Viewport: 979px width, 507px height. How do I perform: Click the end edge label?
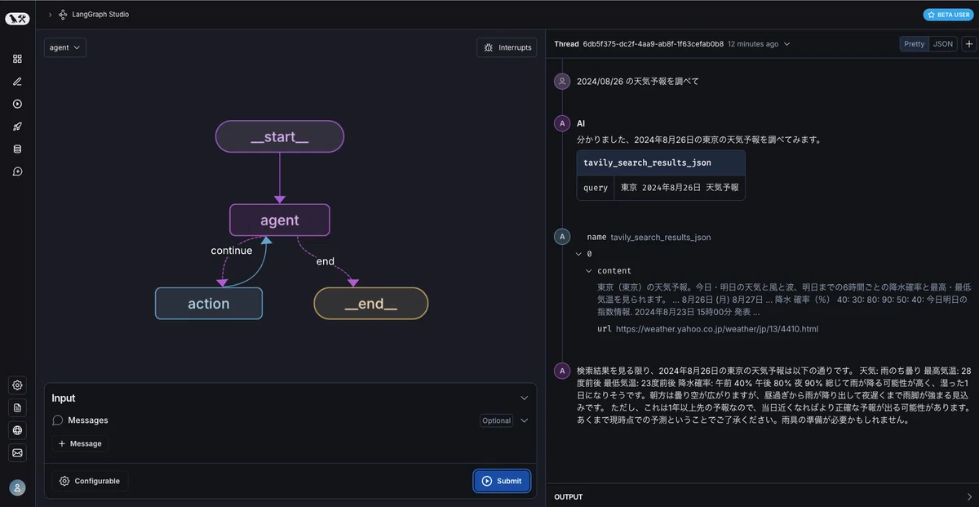(326, 261)
